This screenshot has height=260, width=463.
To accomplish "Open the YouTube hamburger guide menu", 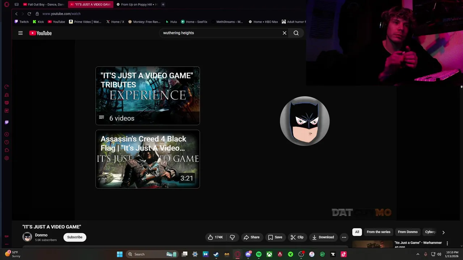I will click(21, 33).
